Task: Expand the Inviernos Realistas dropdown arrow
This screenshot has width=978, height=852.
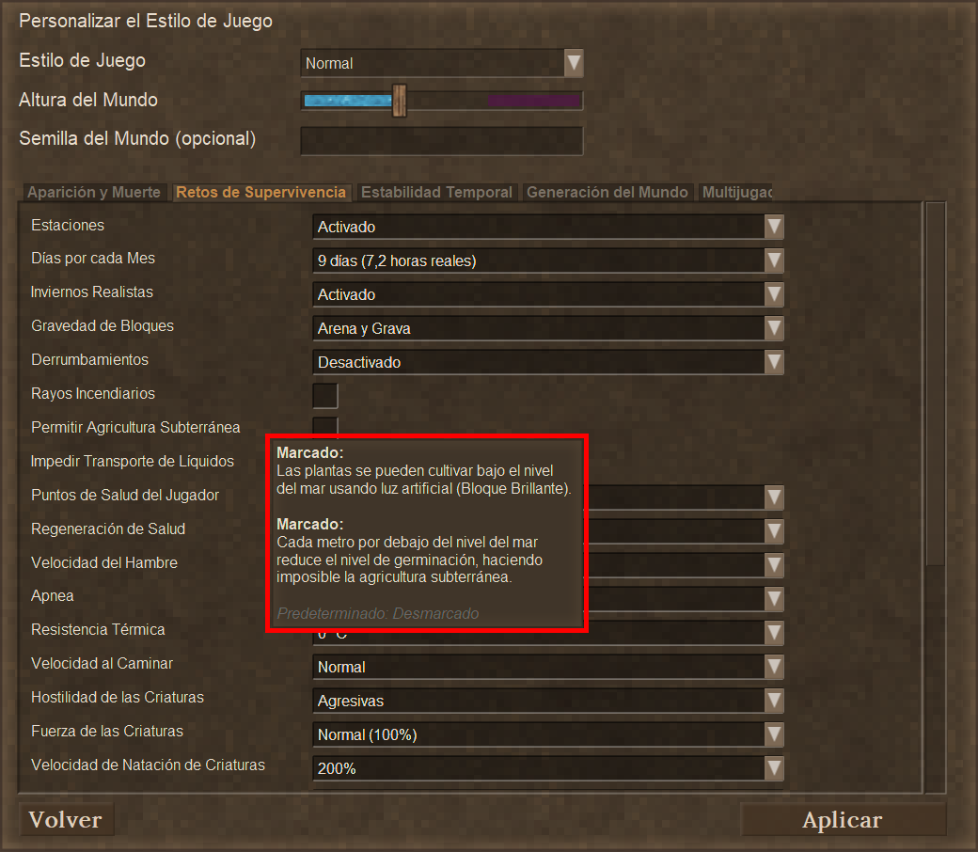Action: click(773, 294)
